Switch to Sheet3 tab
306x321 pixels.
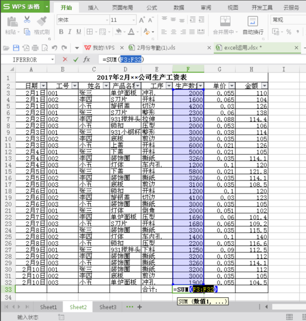108,307
